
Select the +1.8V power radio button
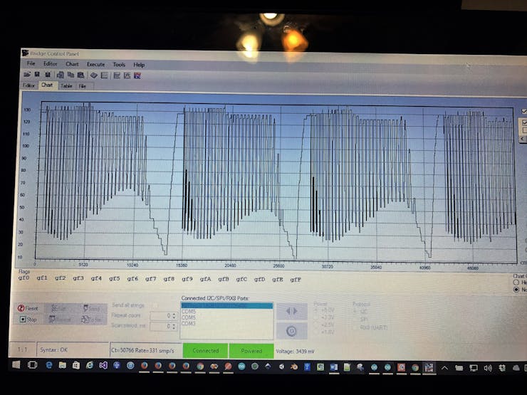pyautogui.click(x=317, y=332)
